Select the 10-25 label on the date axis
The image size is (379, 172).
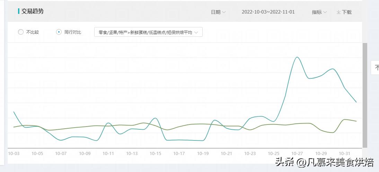pyautogui.click(x=274, y=153)
